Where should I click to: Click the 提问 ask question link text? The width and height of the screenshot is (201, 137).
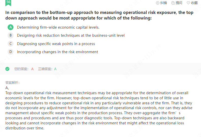pyautogui.click(x=179, y=3)
